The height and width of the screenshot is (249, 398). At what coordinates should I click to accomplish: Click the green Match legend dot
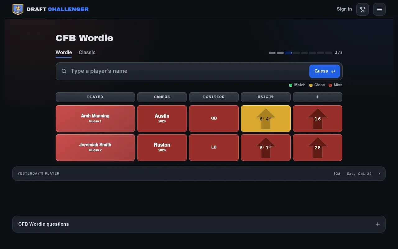[x=291, y=85]
